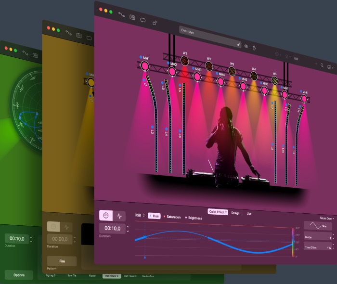Toggle the eye visibility icon beside Overrides

point(246,46)
